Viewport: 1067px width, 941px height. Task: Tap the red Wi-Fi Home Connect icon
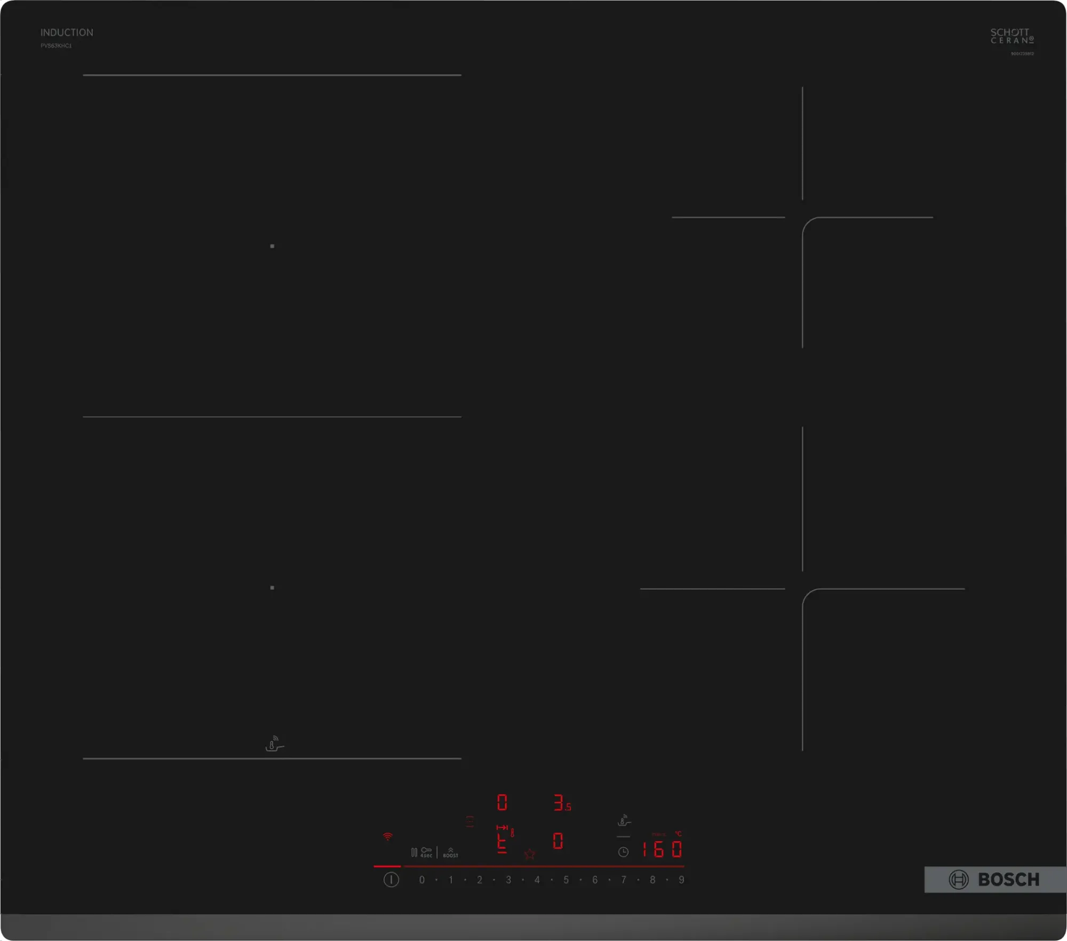388,836
